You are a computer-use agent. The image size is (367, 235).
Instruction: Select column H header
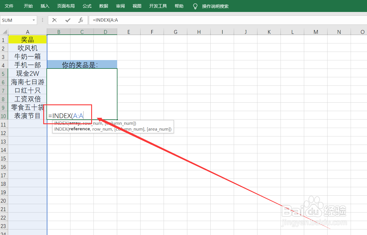[199, 32]
